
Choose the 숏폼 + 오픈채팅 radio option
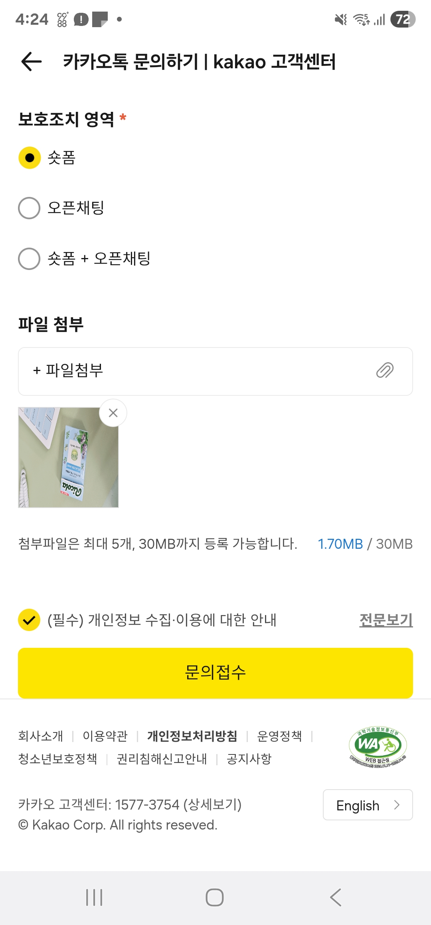30,259
